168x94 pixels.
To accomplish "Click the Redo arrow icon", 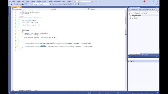I will click(30, 4).
